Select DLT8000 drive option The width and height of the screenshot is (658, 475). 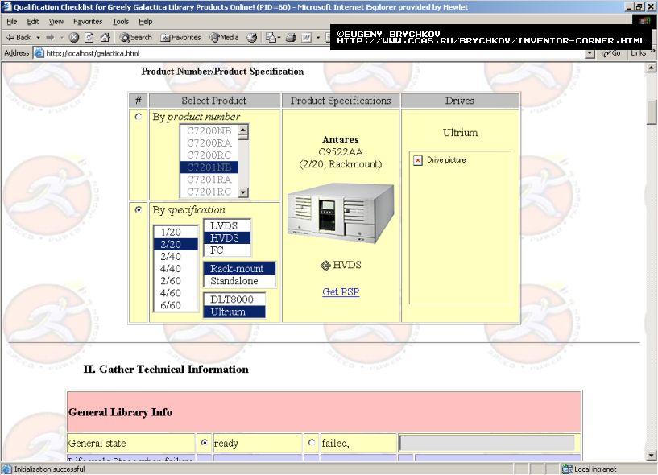coord(234,299)
